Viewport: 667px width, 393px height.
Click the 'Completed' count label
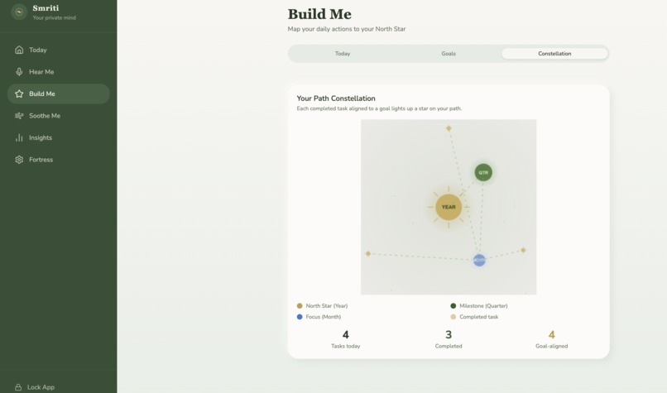(x=449, y=346)
